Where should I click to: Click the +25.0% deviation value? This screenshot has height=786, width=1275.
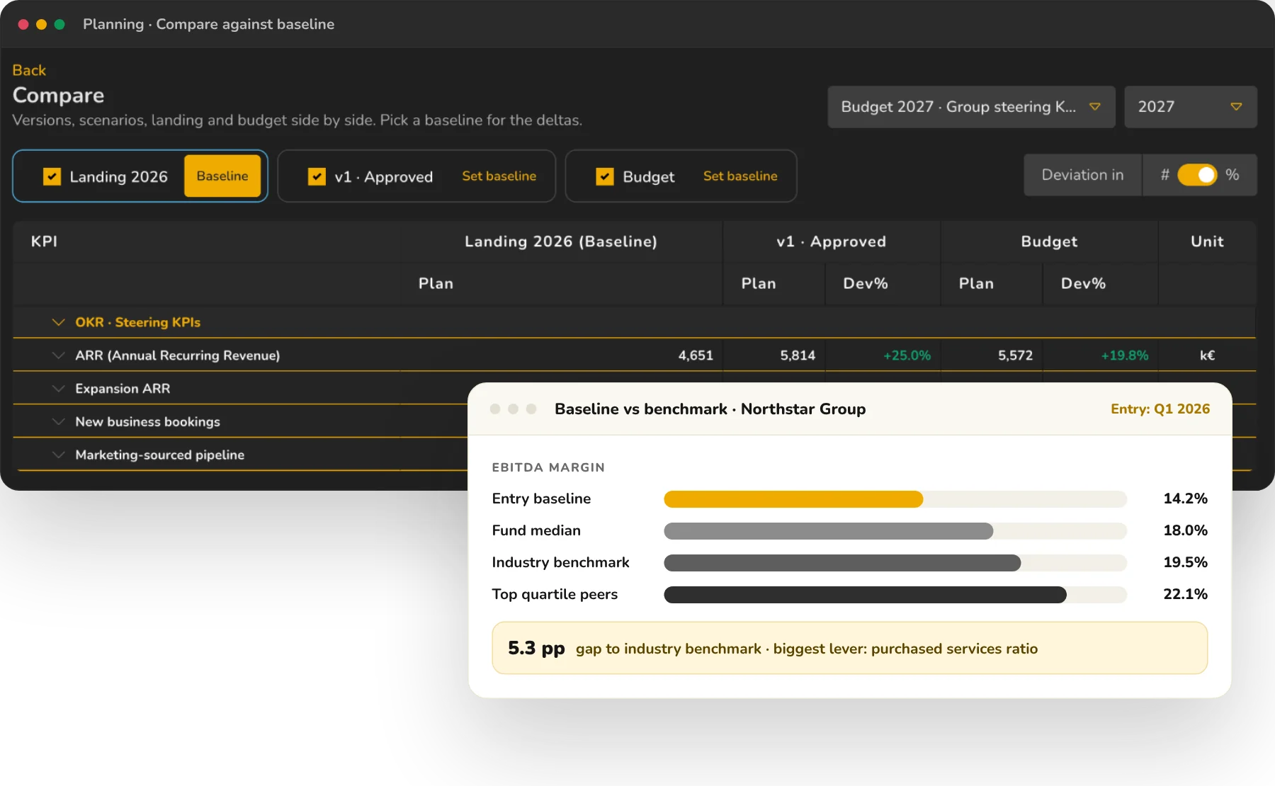point(907,355)
